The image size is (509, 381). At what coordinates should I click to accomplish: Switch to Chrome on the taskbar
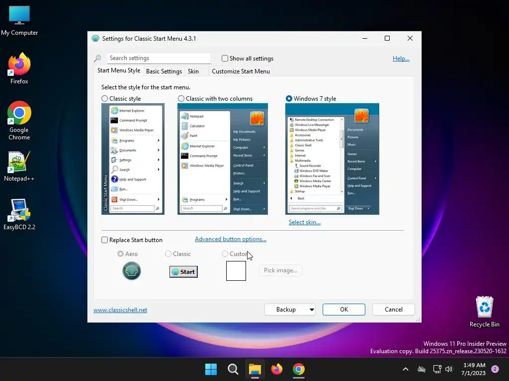click(x=299, y=369)
